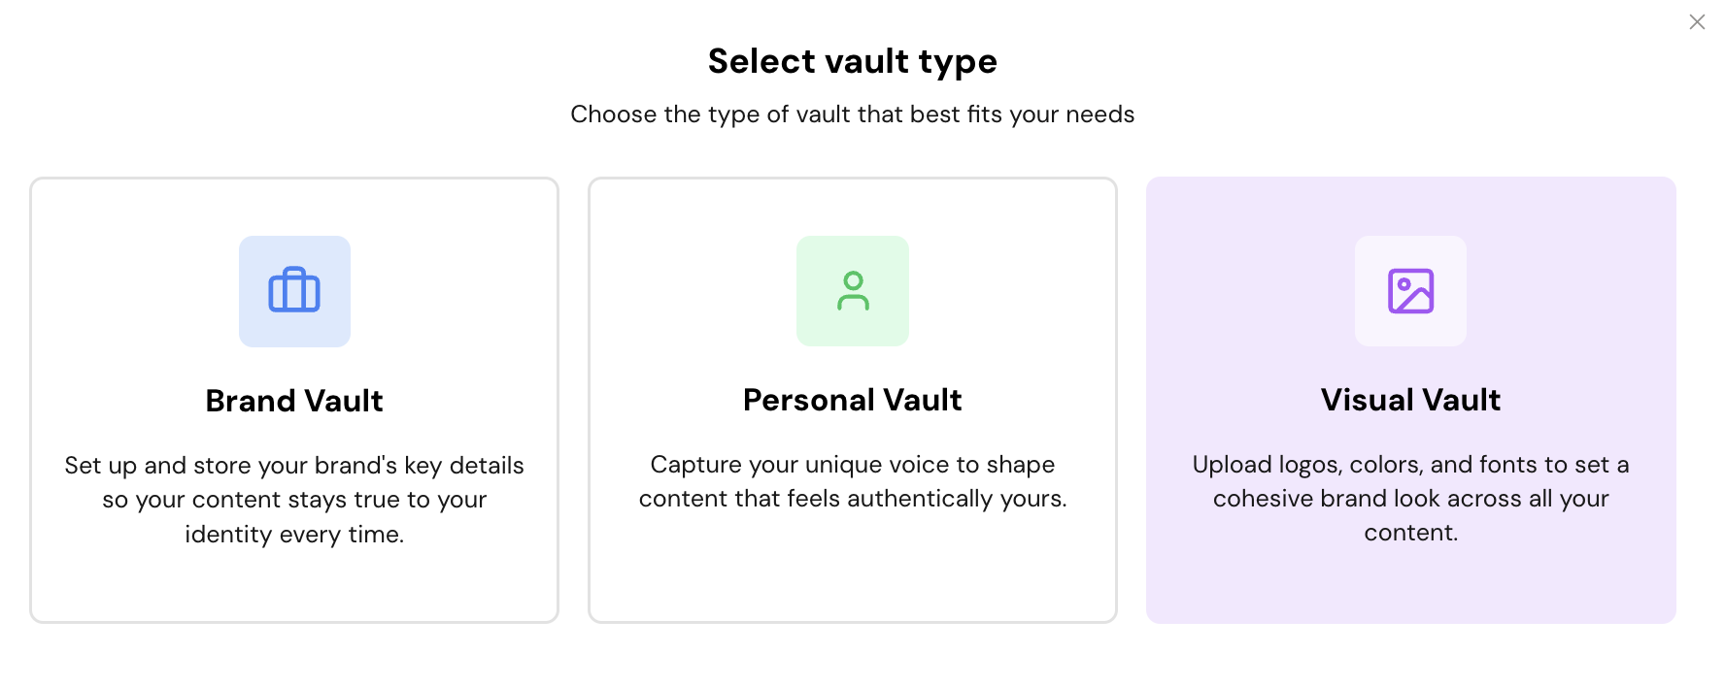Click the 'Upload logos, colors, and fonts' text
1725x685 pixels.
pyautogui.click(x=1410, y=465)
